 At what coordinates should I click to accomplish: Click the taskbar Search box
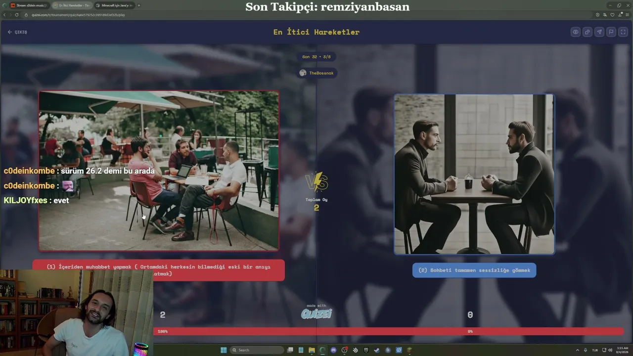pos(257,350)
